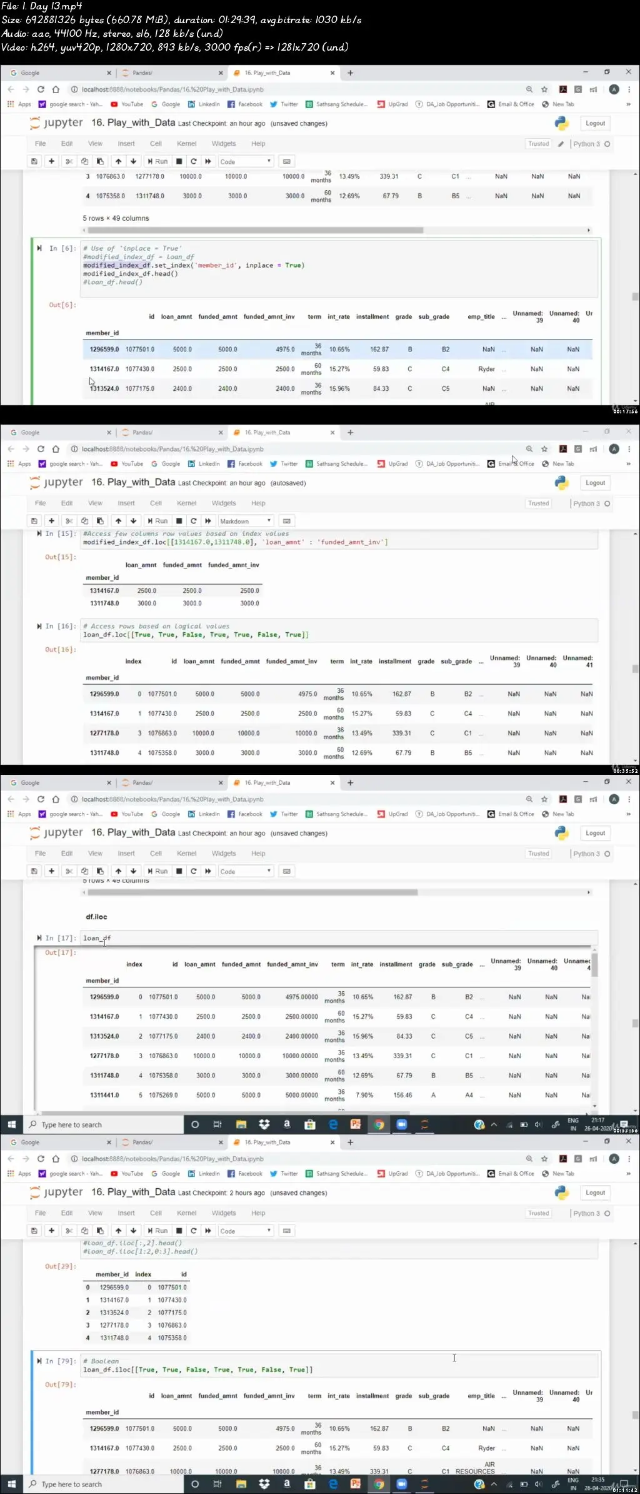Open the command palette keyboard icon above In [17]
Screen dimensions: 640x1494
[x=287, y=871]
